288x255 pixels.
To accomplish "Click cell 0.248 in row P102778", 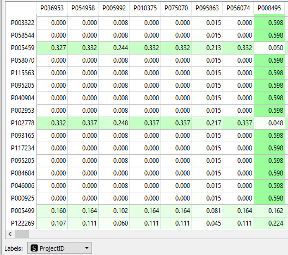I will [x=114, y=123].
